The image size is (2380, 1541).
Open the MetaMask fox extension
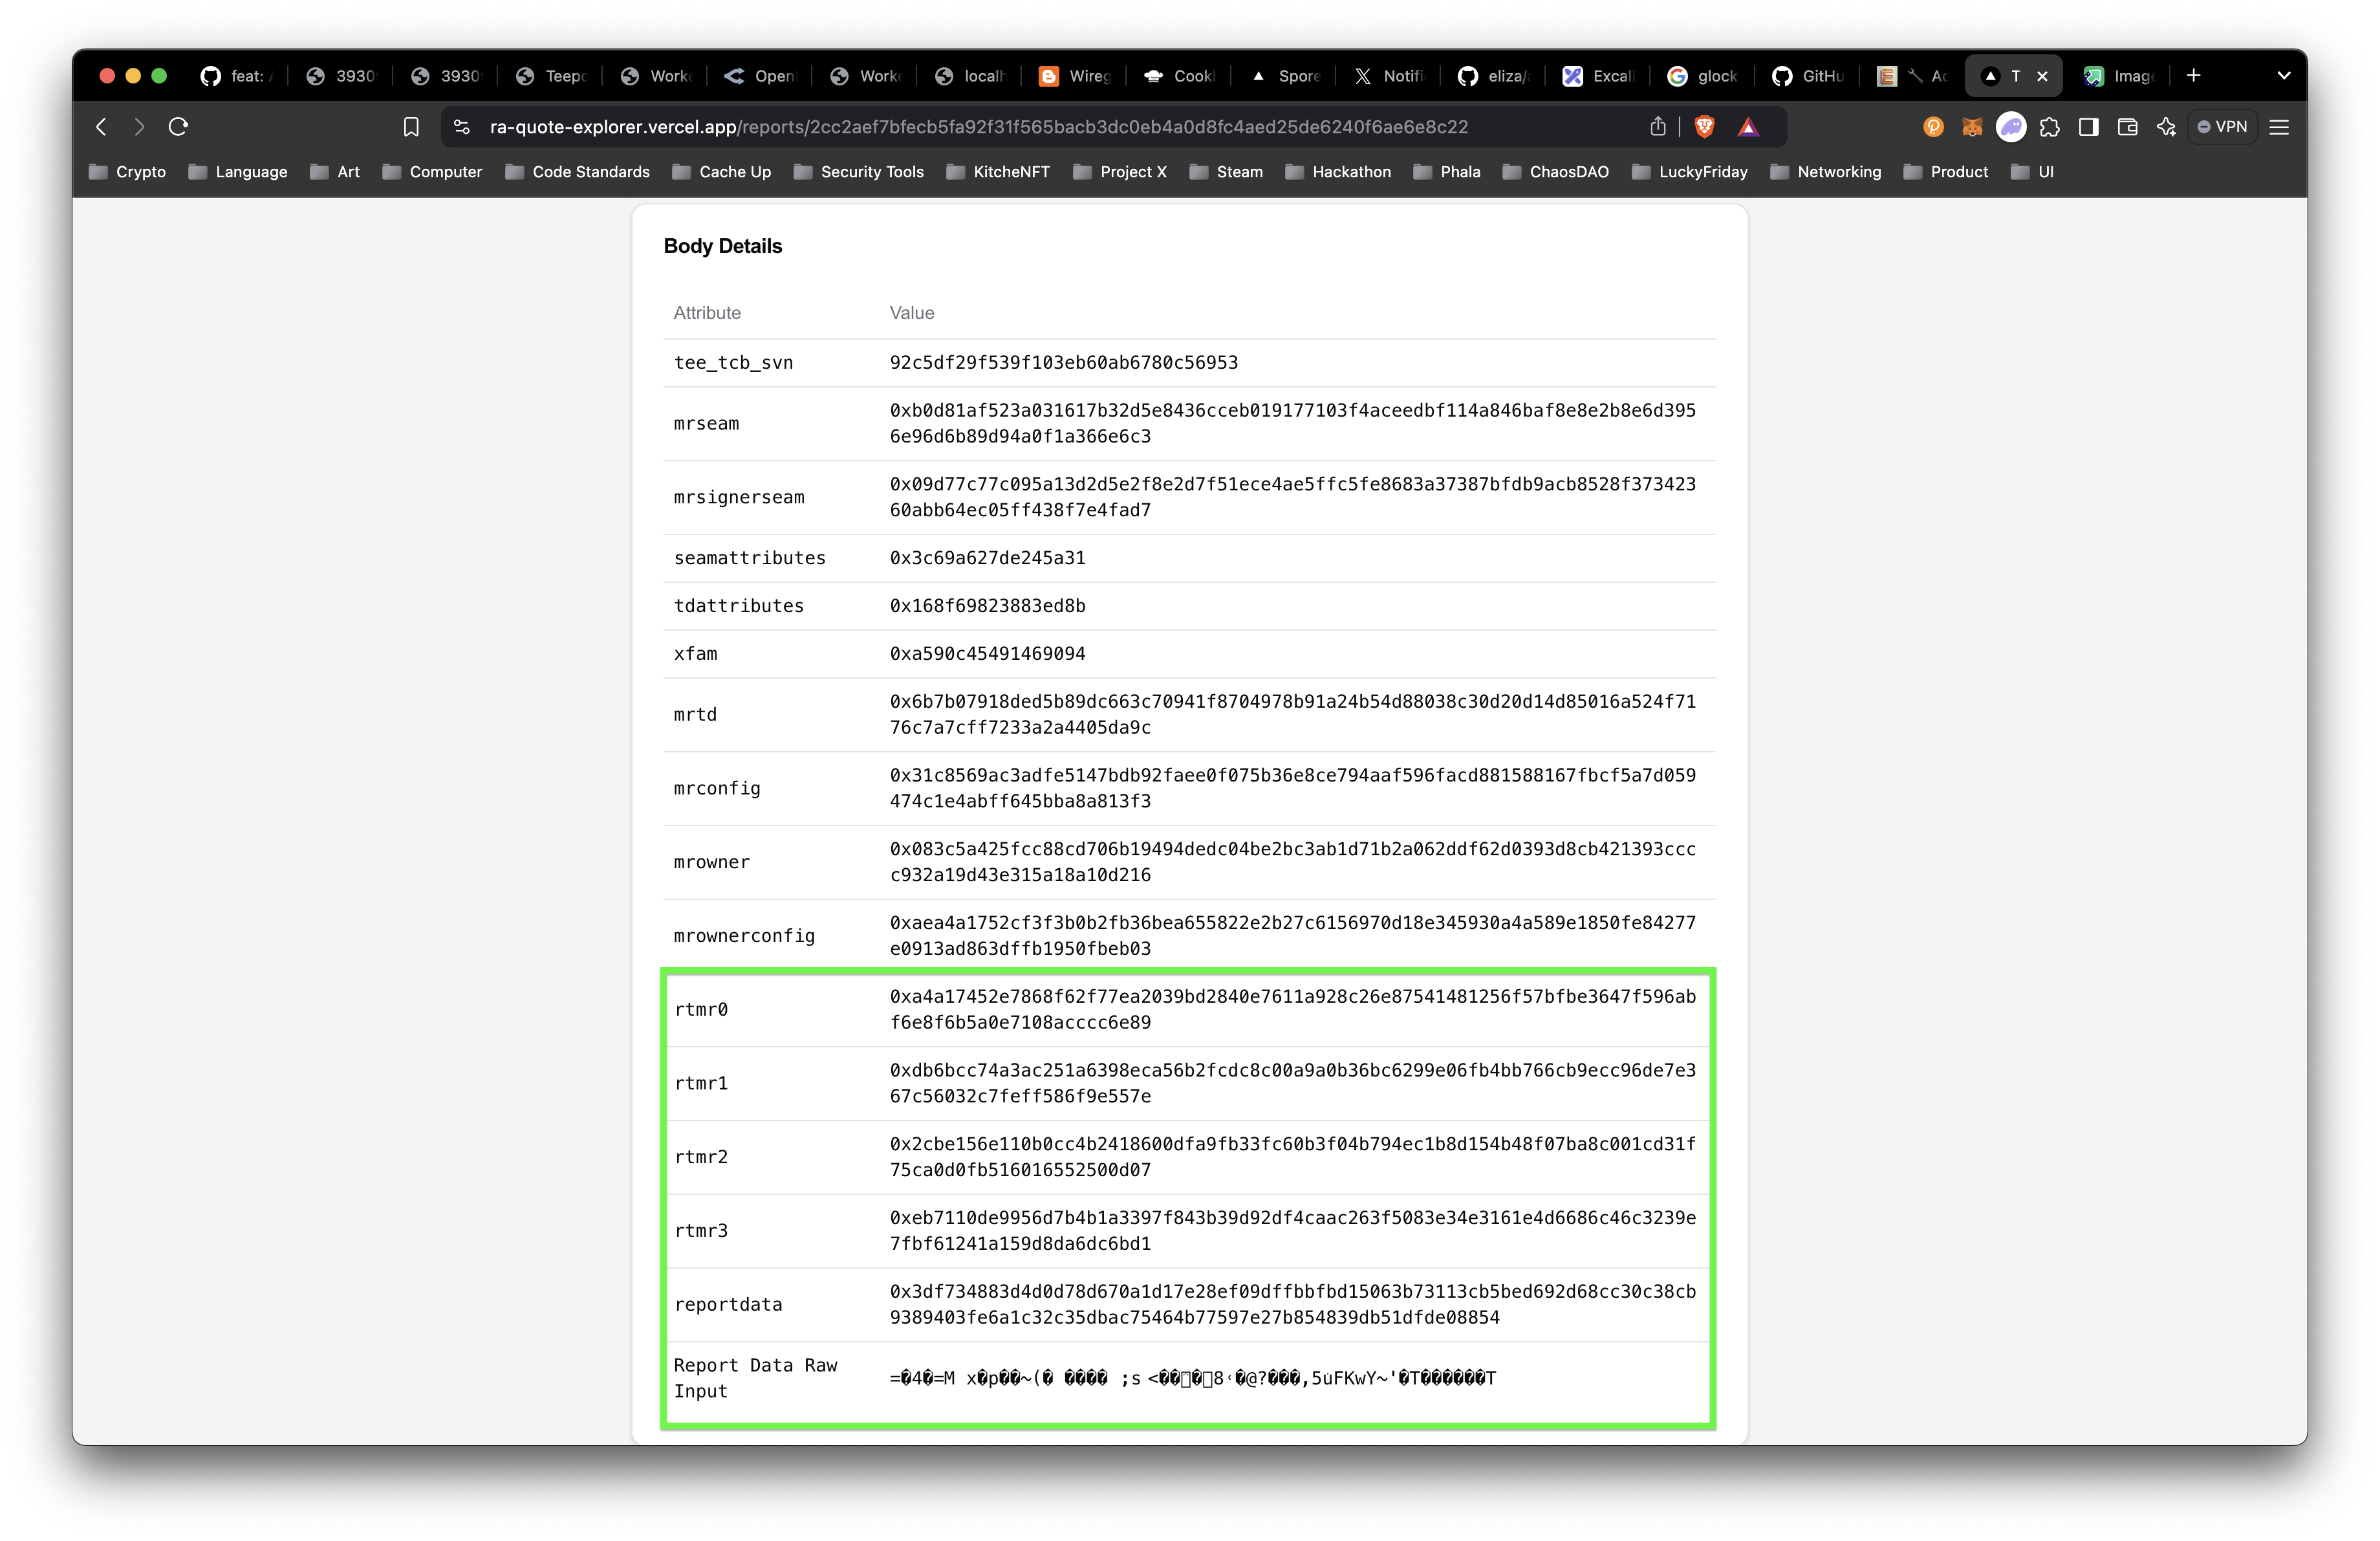[x=1972, y=127]
